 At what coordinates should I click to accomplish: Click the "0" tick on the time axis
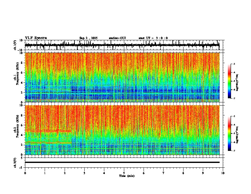point(25,173)
